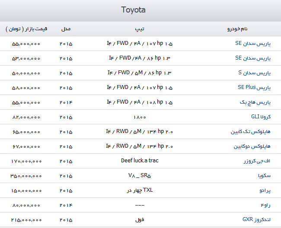Open the کرولا GLI link
The height and width of the screenshot is (228, 281).
[x=261, y=117]
